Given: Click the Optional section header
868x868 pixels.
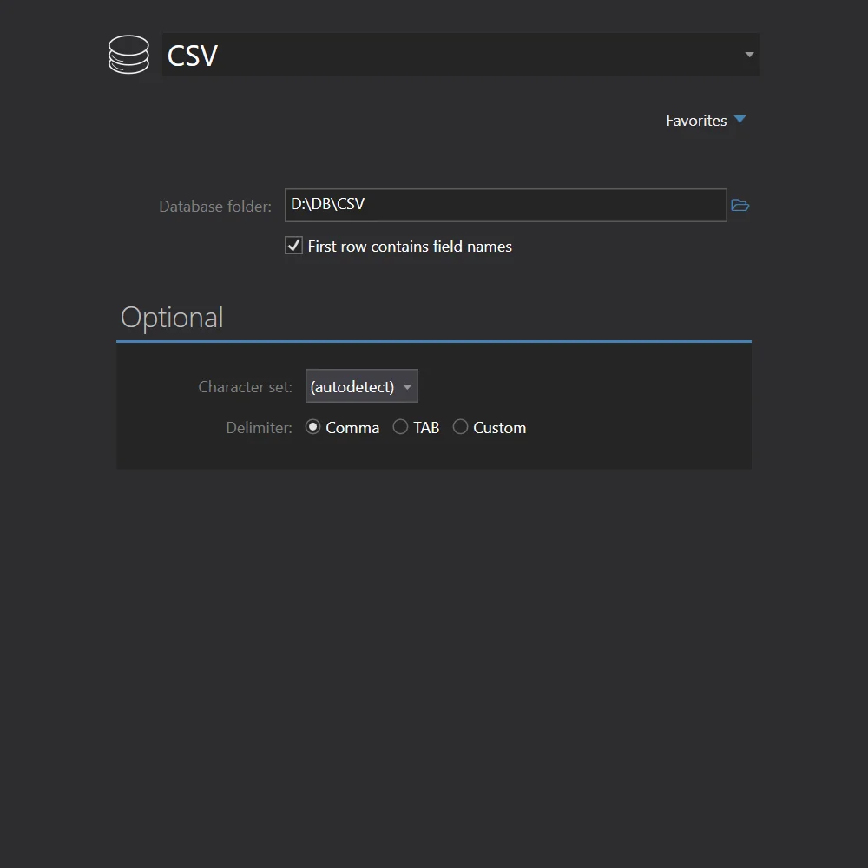Looking at the screenshot, I should (172, 317).
